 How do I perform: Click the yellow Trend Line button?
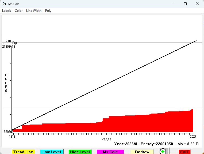click(23, 152)
